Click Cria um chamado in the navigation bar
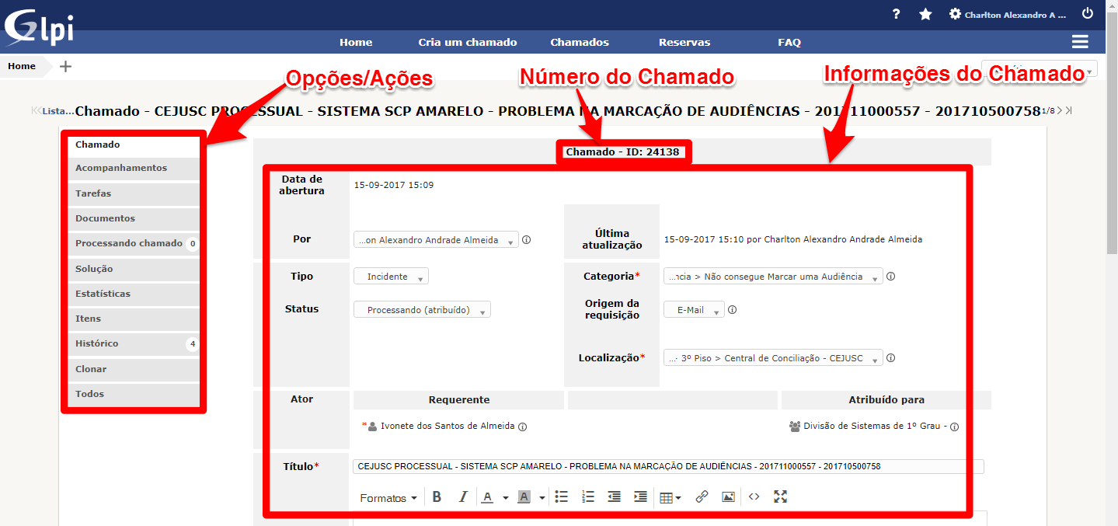The width and height of the screenshot is (1118, 526). (x=467, y=42)
